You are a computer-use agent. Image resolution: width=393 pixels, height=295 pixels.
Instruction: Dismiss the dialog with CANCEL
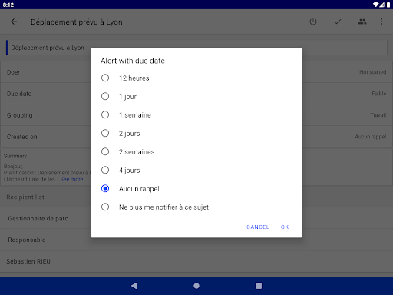tap(258, 227)
